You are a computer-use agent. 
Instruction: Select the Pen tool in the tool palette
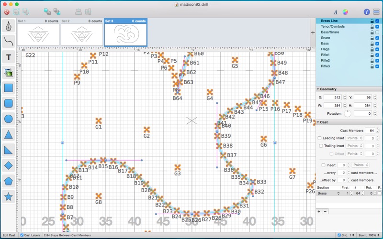[9, 26]
